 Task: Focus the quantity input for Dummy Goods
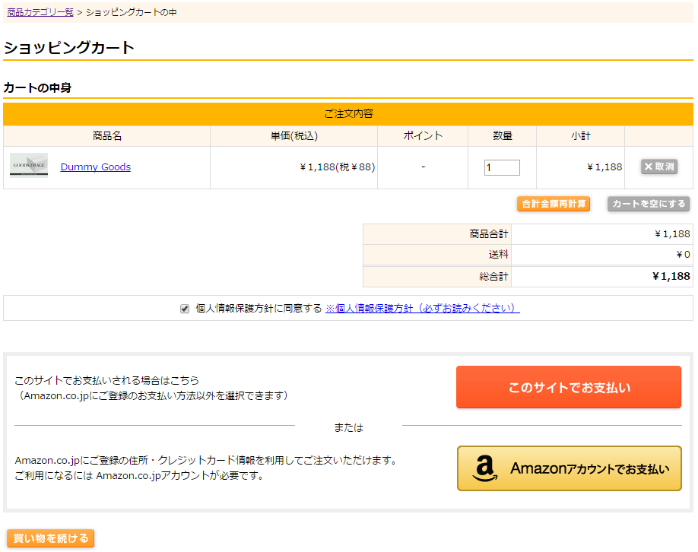(x=502, y=167)
